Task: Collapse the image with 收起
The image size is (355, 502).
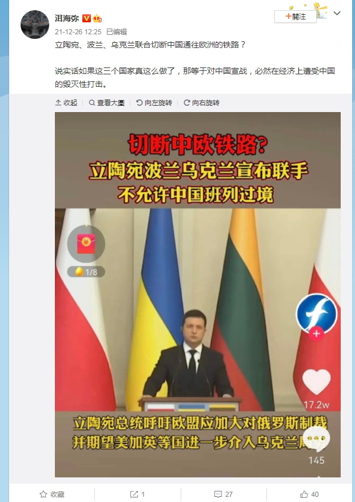Action: tap(66, 103)
